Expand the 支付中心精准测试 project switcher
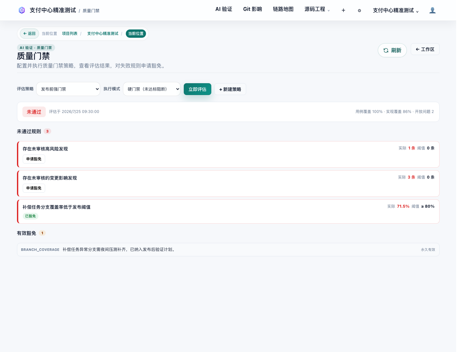 click(x=396, y=11)
